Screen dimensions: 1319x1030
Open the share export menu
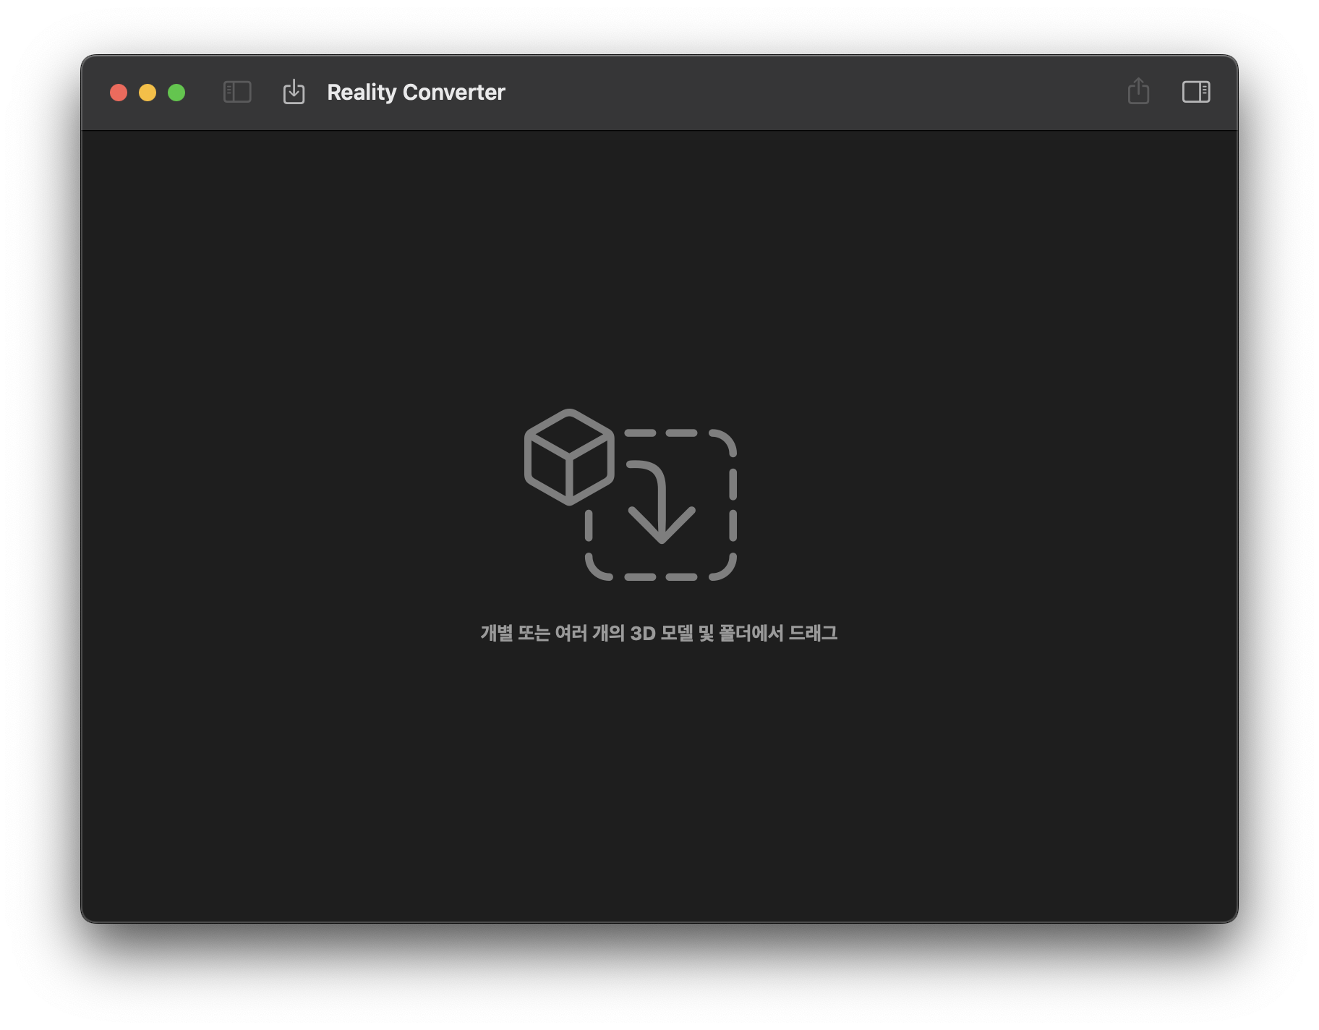pos(1138,91)
